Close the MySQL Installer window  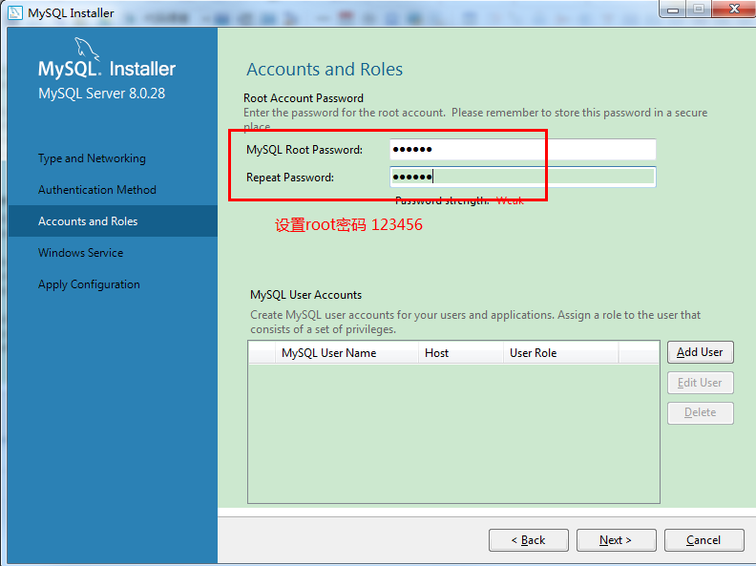tap(734, 9)
